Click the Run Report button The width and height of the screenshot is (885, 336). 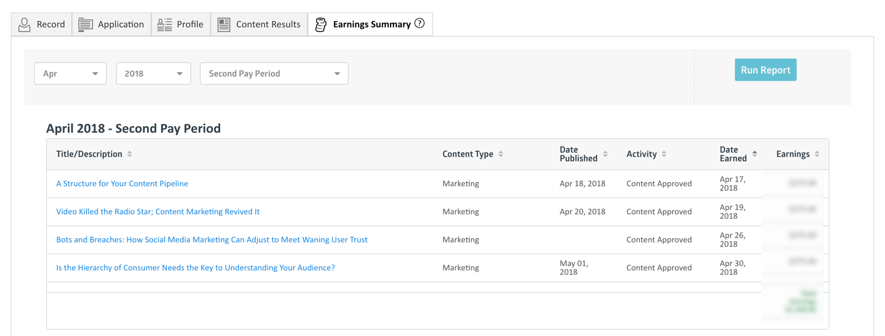pos(765,70)
